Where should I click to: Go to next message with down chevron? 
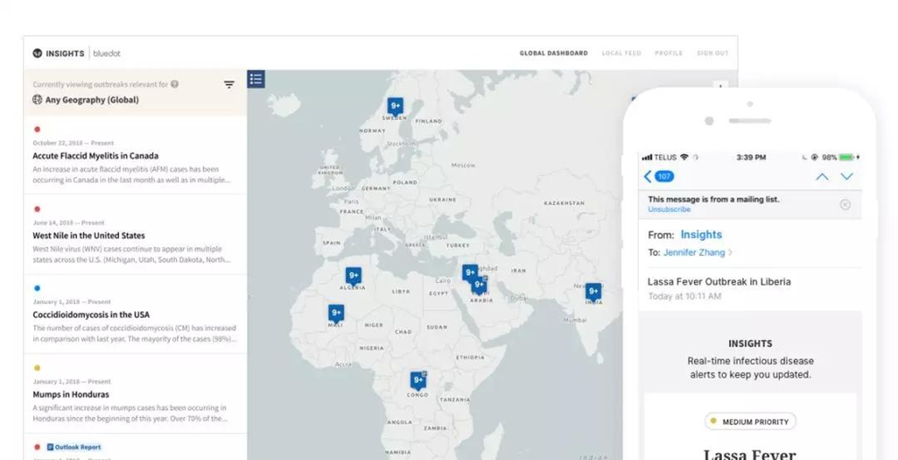click(846, 177)
